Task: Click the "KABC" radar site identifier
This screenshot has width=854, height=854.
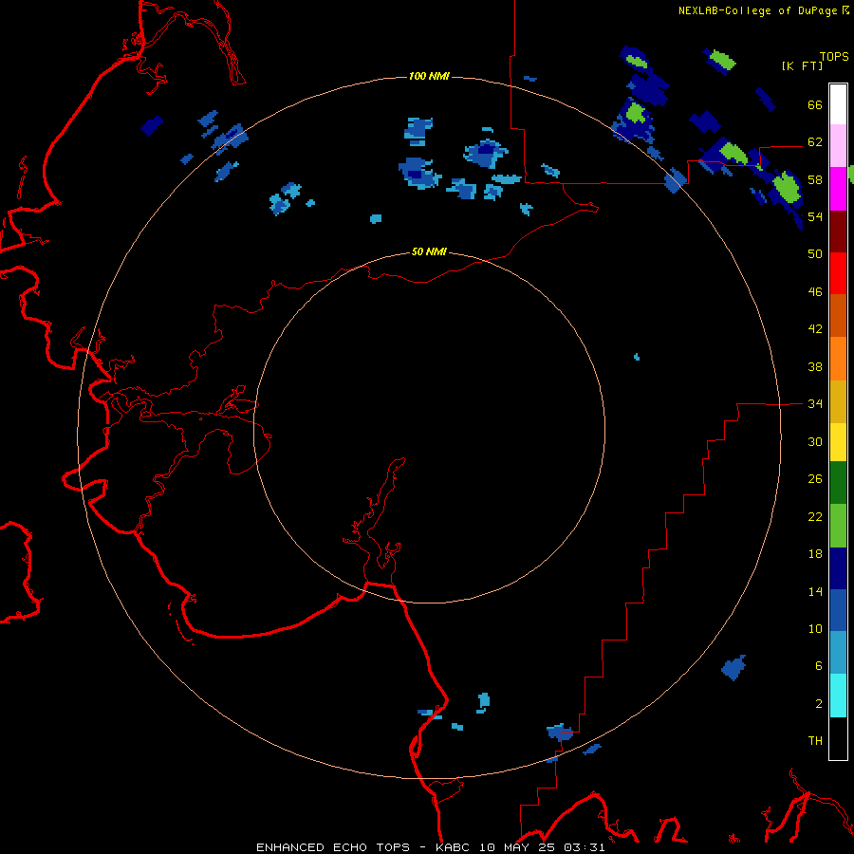Action: (454, 847)
